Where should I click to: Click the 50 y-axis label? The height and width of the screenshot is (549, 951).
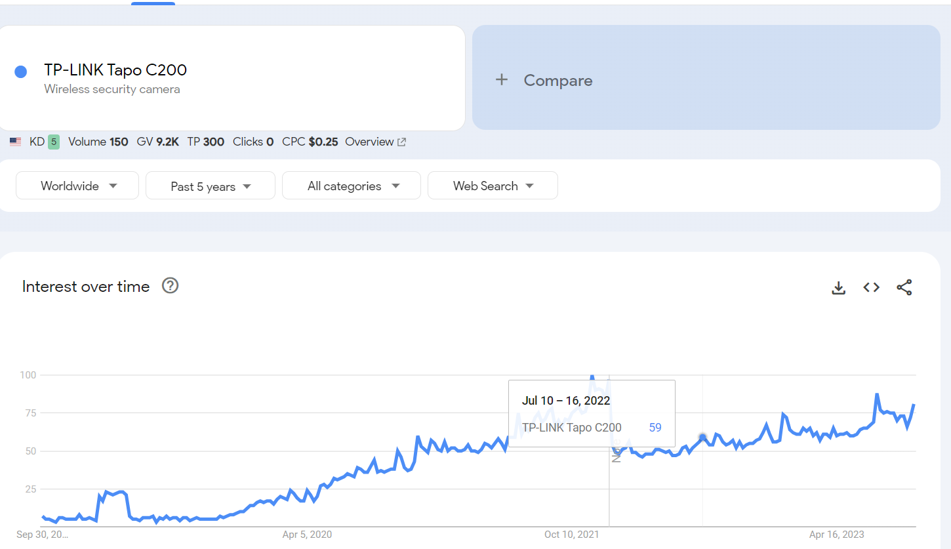30,451
